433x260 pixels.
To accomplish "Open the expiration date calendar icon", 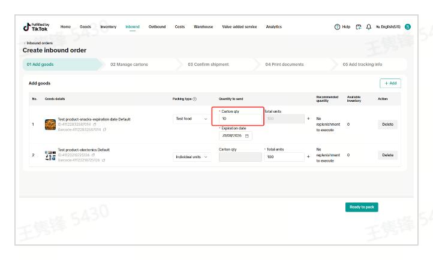I will 247,135.
